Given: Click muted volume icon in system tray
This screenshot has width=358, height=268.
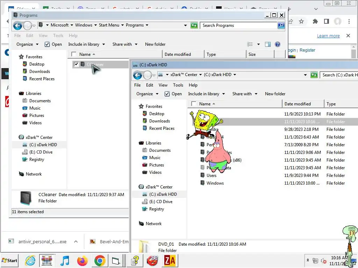Looking at the screenshot, I should (x=323, y=260).
